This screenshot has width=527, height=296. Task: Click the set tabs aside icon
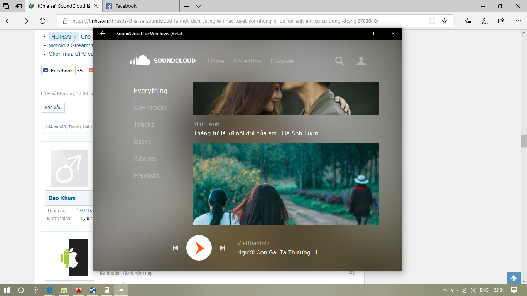tap(19, 6)
